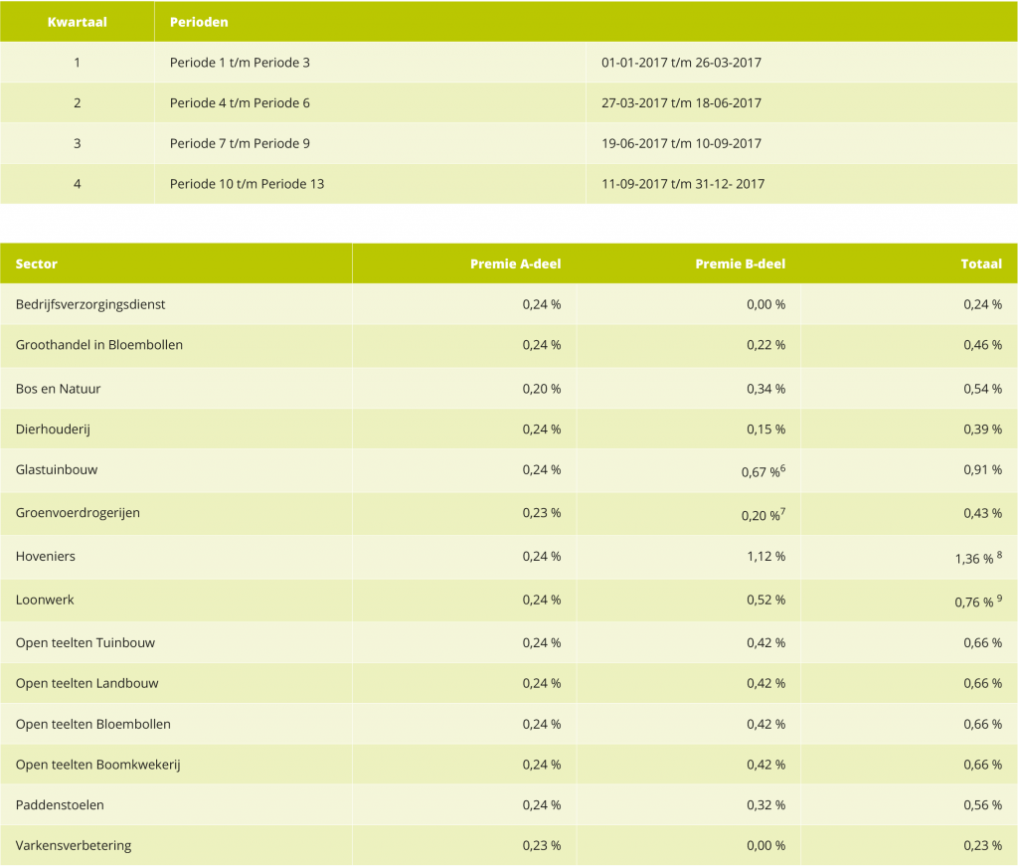The width and height of the screenshot is (1018, 866).
Task: Open footnote 9 next to Loonwerk total
Action: (x=999, y=597)
